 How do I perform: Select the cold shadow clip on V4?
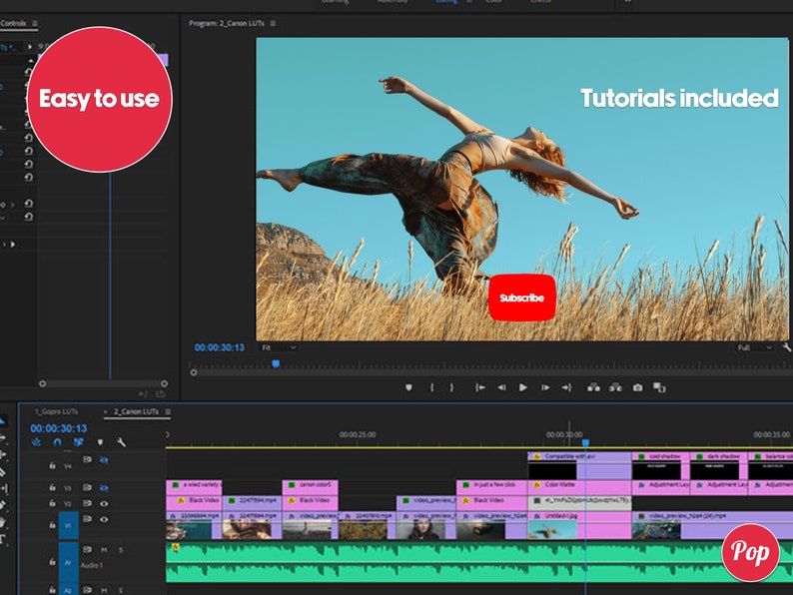tap(660, 466)
